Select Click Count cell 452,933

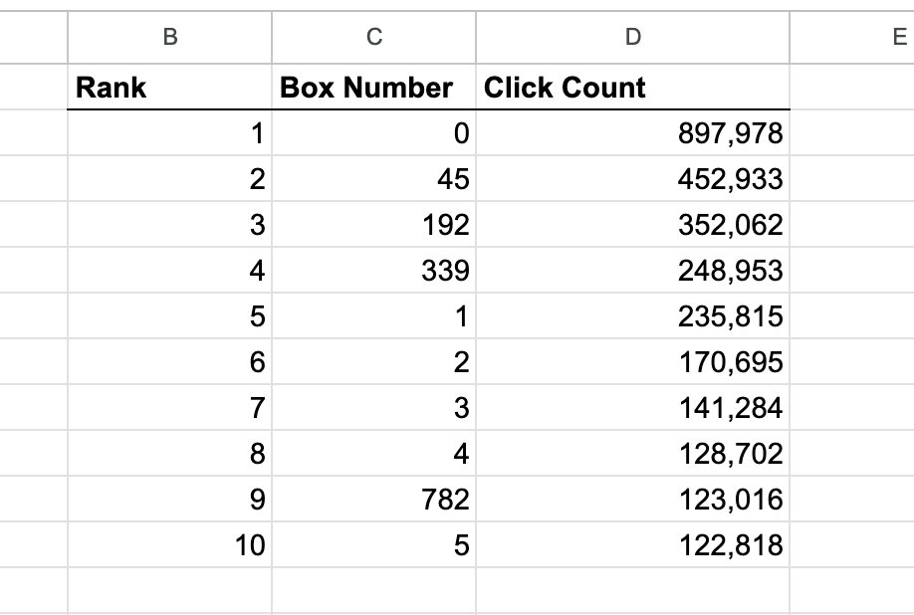(x=632, y=178)
